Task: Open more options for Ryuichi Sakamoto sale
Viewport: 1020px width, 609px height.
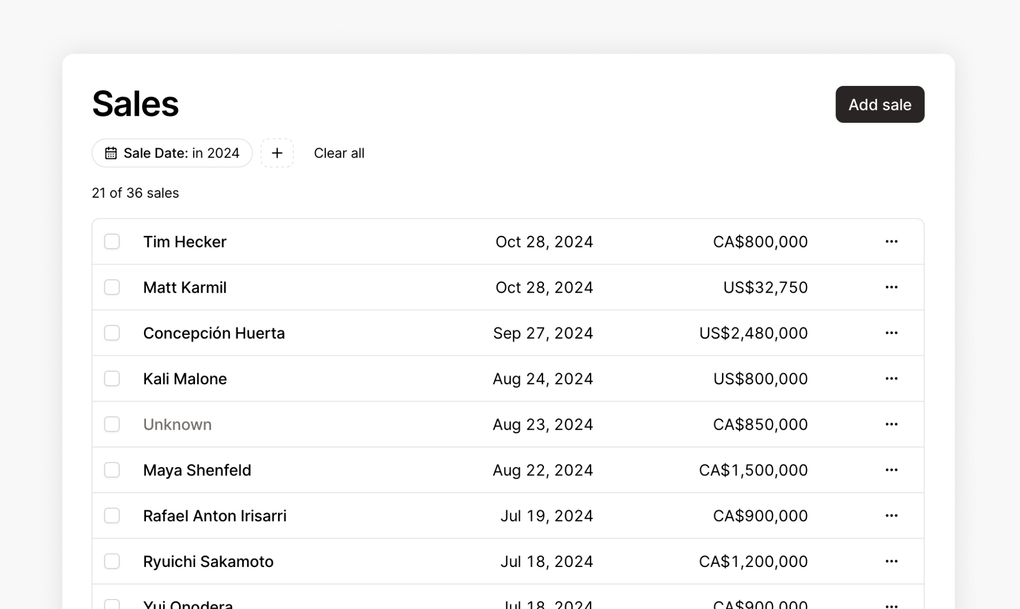Action: coord(891,561)
